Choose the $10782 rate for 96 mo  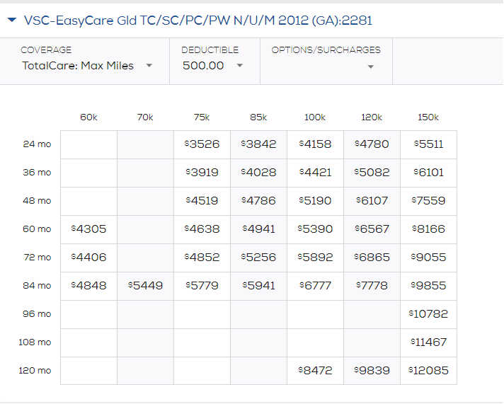[428, 314]
